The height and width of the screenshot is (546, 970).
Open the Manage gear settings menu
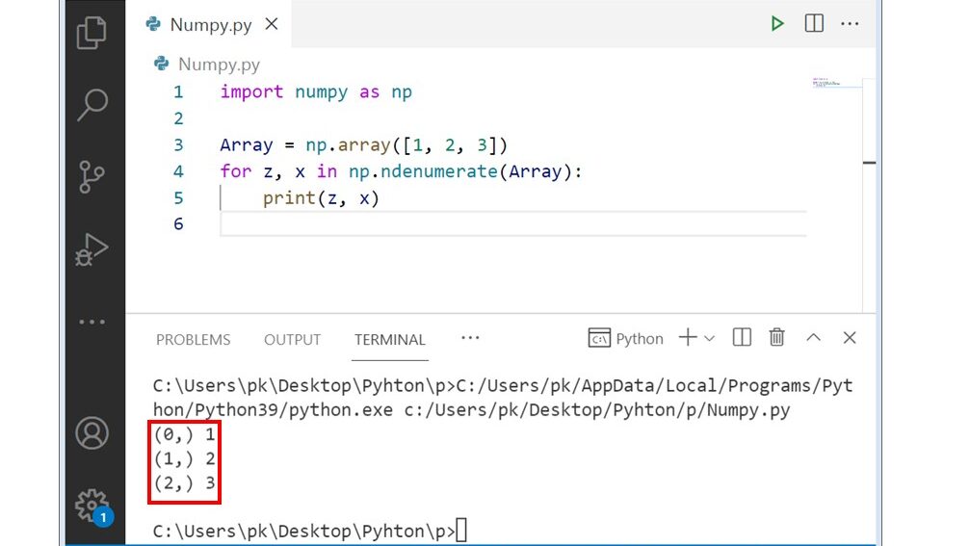click(92, 506)
